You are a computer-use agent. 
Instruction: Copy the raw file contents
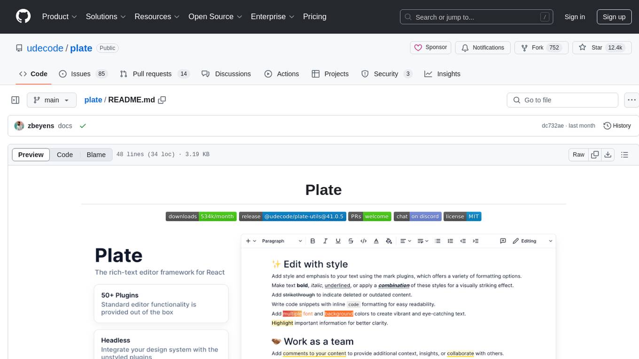coord(595,155)
